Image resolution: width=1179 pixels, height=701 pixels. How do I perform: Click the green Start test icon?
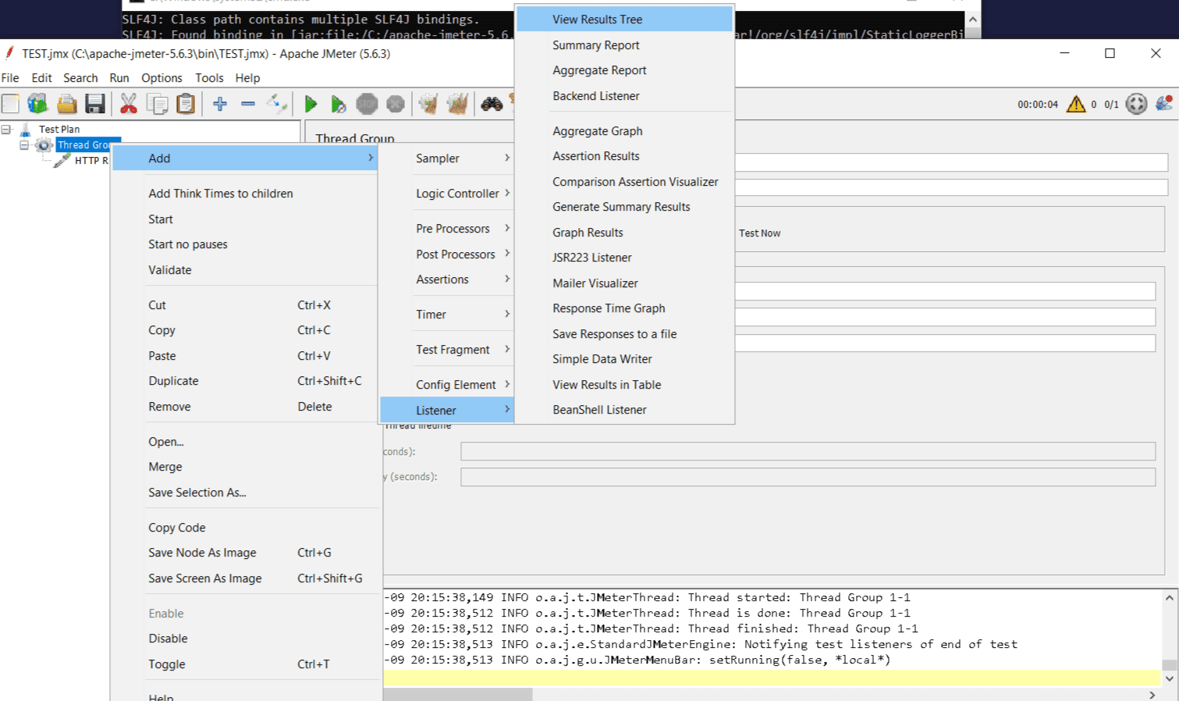click(x=311, y=104)
